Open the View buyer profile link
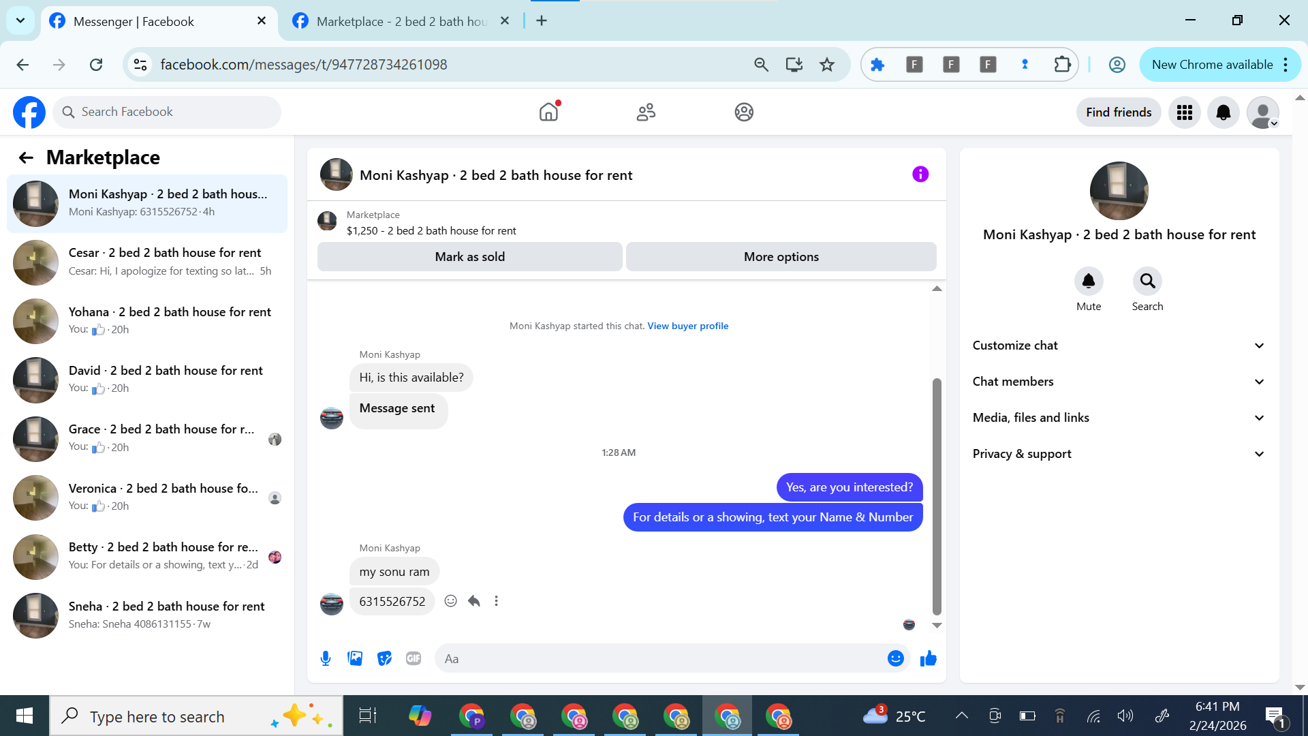This screenshot has height=736, width=1308. 687,326
